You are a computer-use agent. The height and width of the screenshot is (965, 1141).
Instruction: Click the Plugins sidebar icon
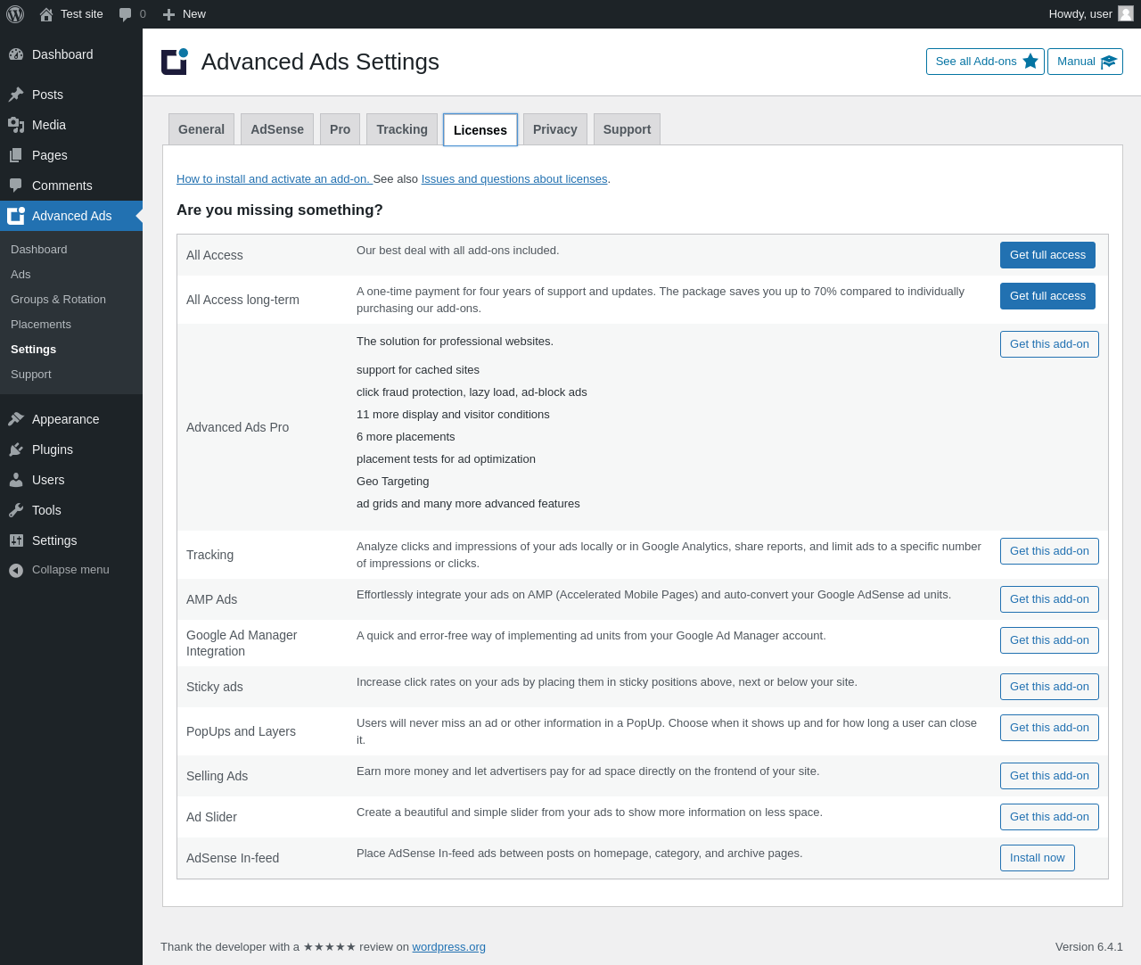coord(16,450)
